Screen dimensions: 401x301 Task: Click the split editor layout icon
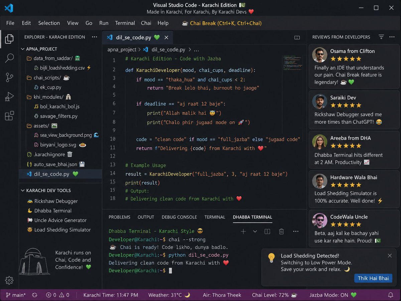297,37
